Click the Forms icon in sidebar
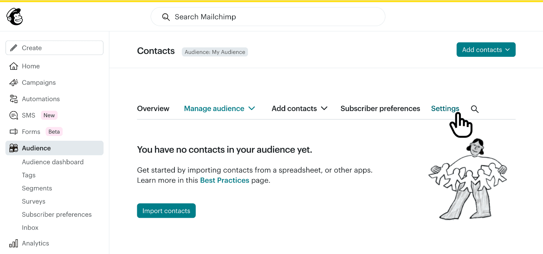Image resolution: width=543 pixels, height=254 pixels. coord(13,132)
